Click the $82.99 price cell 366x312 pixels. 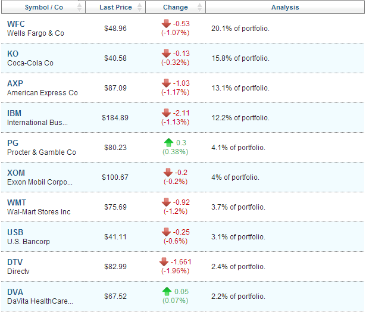coord(115,267)
